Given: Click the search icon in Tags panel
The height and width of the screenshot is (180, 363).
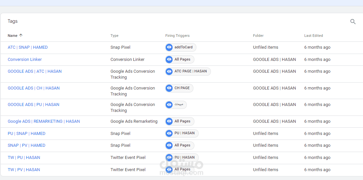Looking at the screenshot, I should (x=353, y=22).
